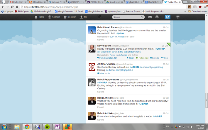Go back with browser back arrow

(x=3, y=7)
